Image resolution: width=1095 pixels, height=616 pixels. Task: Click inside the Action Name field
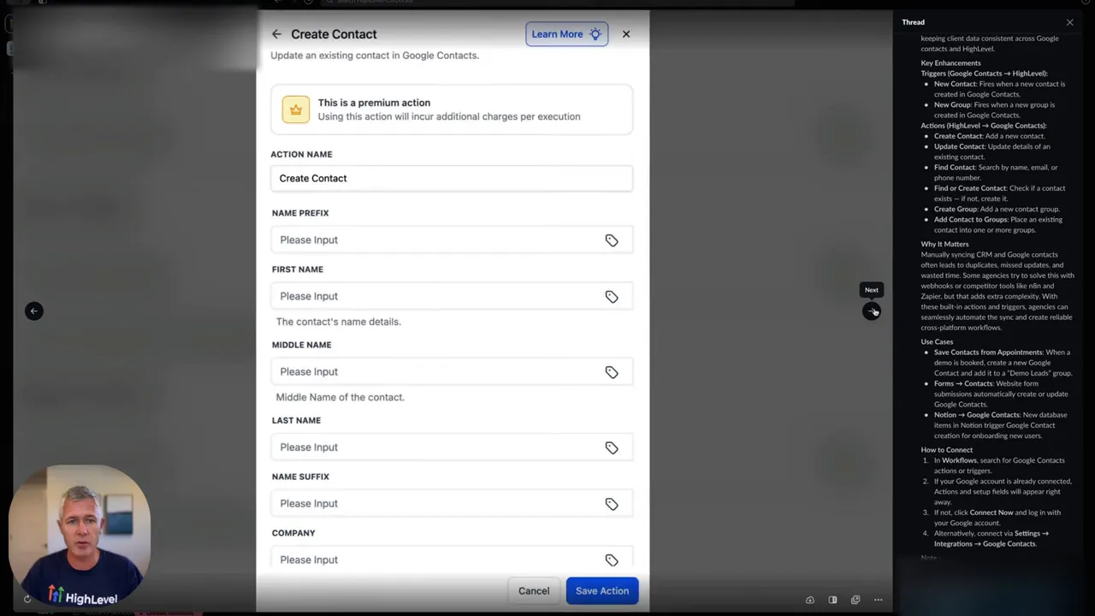coord(452,178)
